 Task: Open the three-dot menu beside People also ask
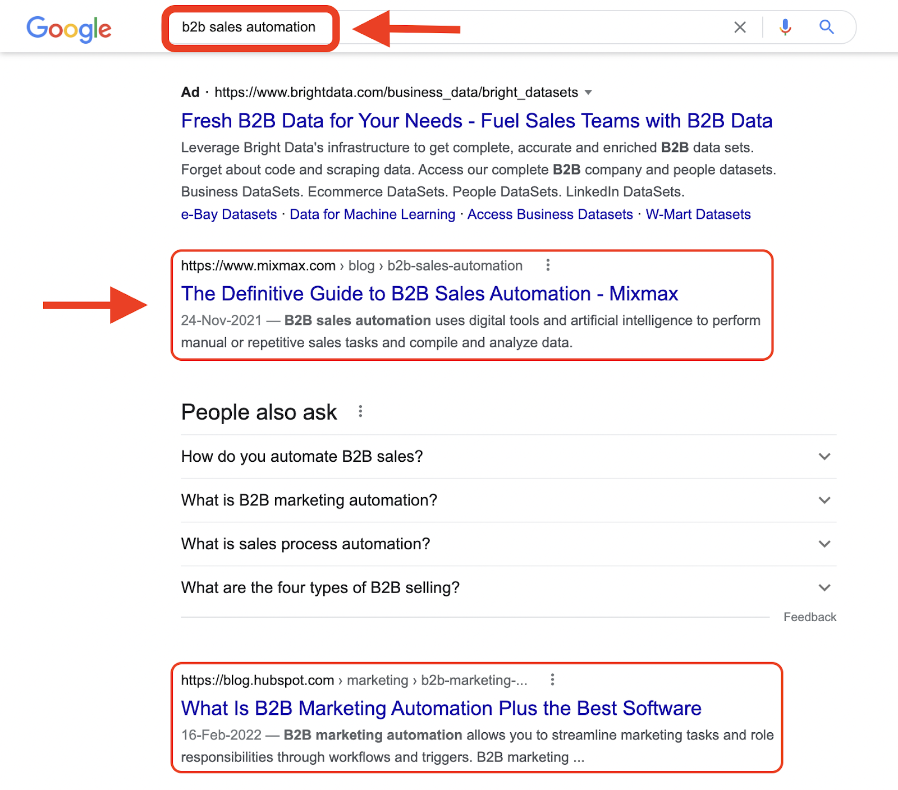(360, 412)
